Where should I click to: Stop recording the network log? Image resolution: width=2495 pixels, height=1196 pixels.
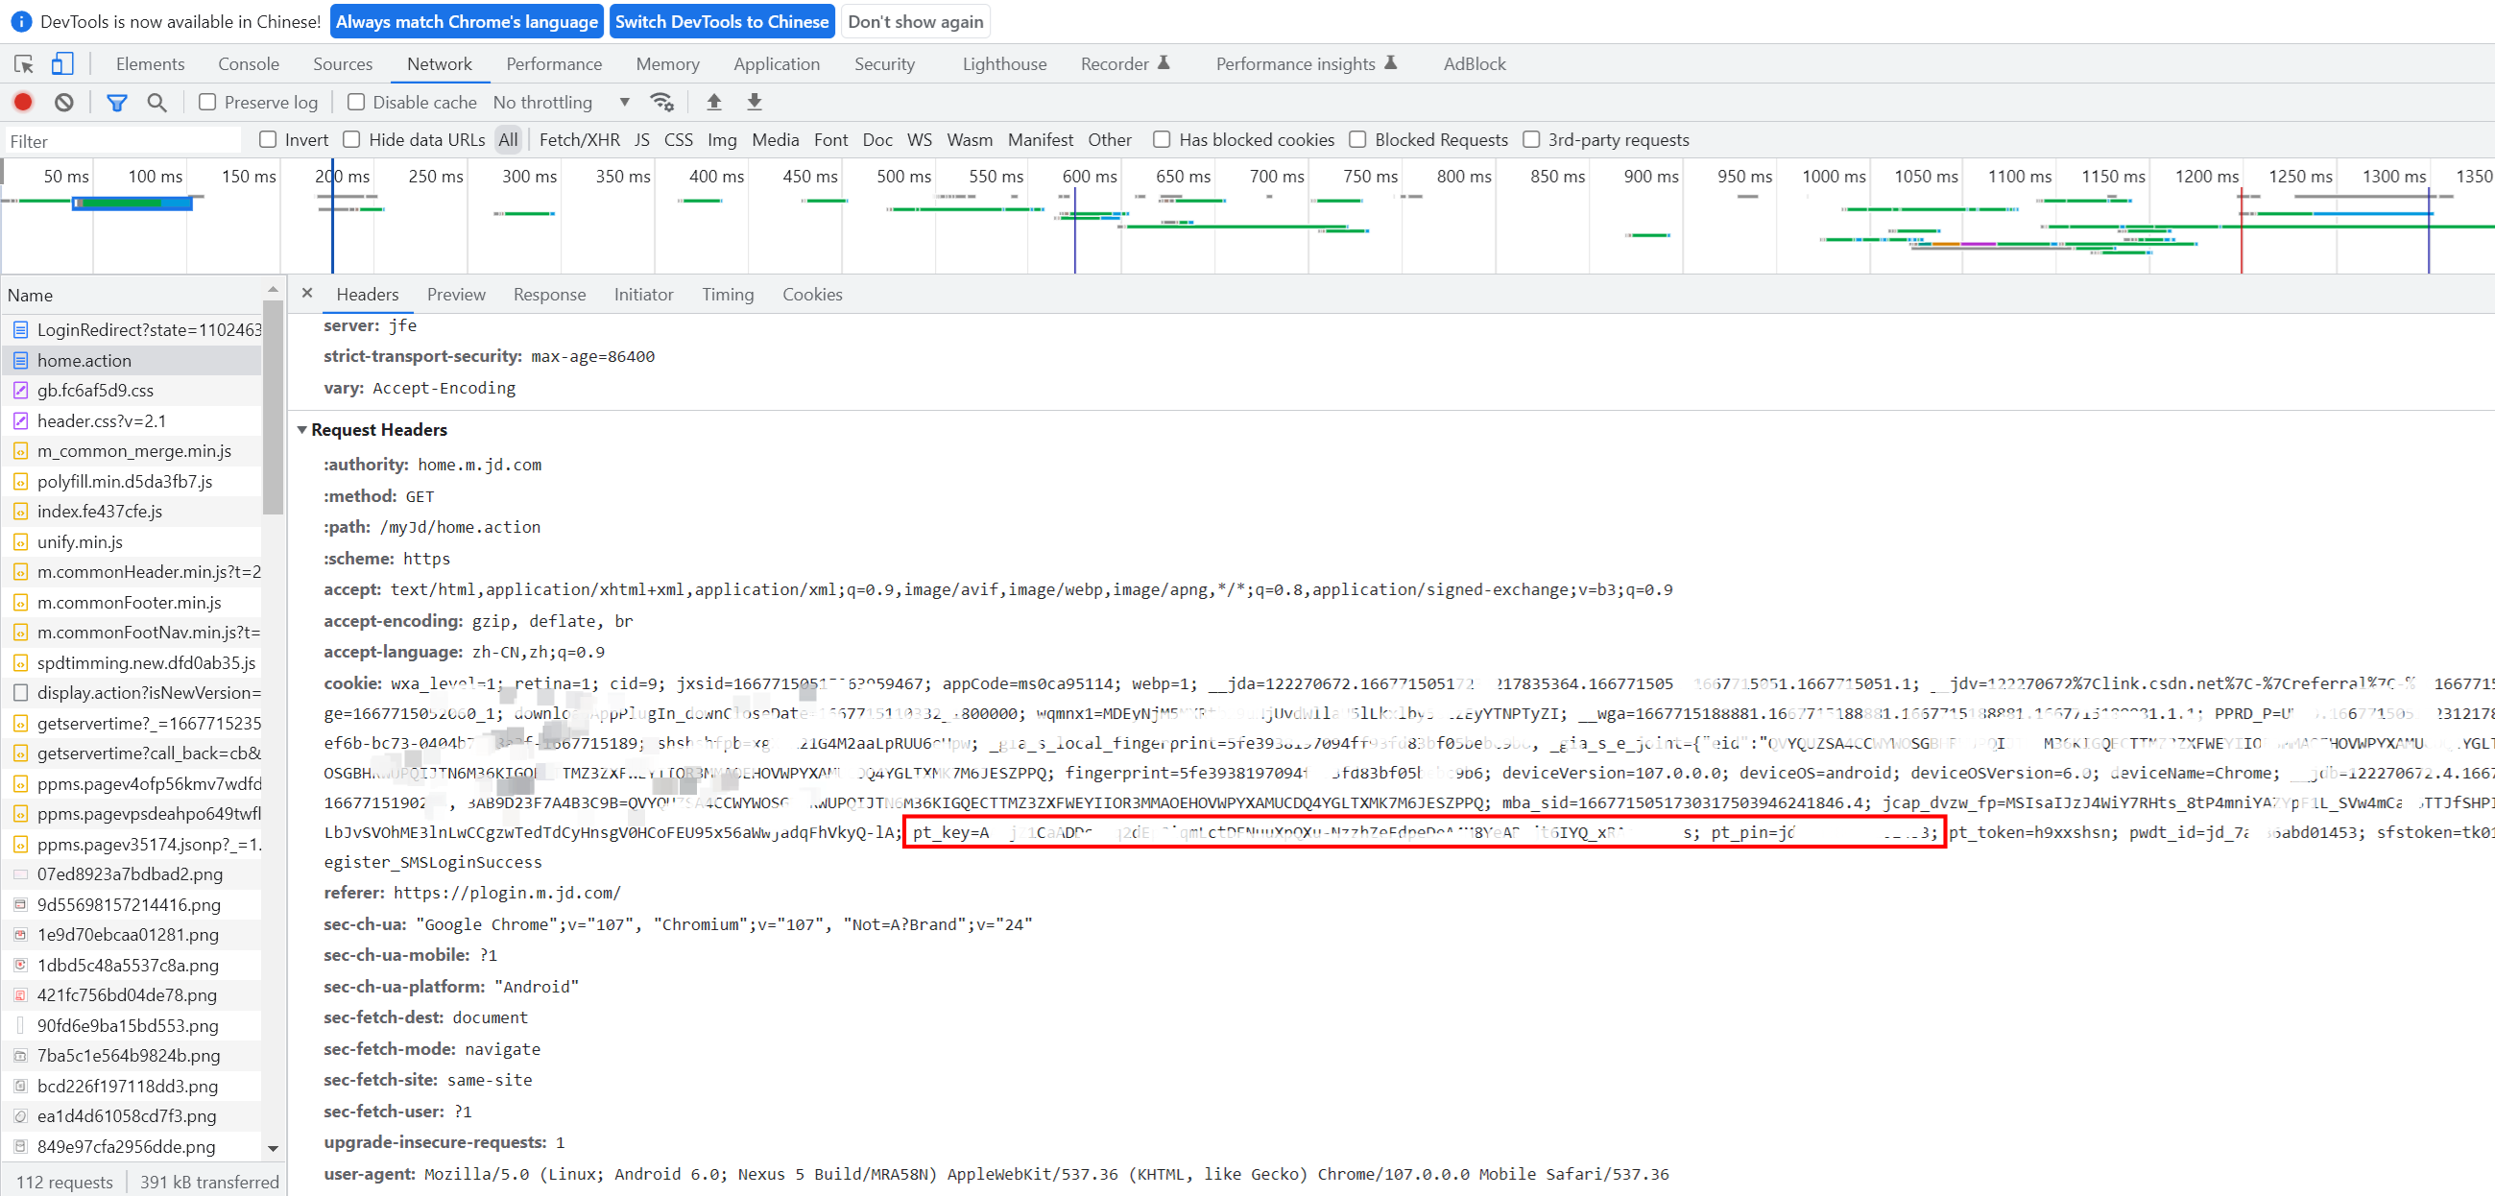(x=23, y=102)
